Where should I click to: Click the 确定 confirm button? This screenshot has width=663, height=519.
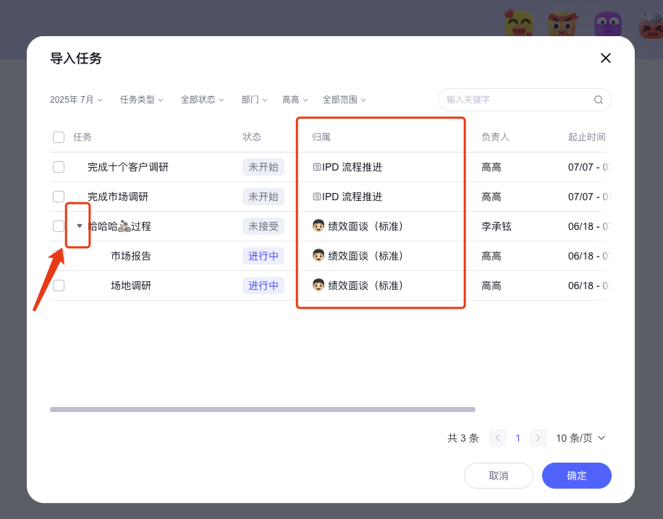[x=576, y=476]
